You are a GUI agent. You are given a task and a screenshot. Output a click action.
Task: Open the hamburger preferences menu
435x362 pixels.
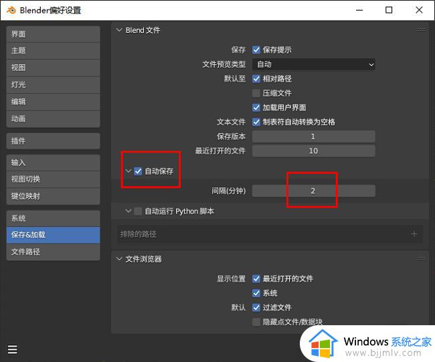13,349
